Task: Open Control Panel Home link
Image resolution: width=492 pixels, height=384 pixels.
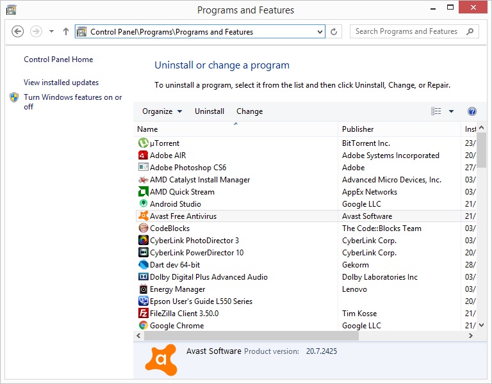Action: pos(58,60)
